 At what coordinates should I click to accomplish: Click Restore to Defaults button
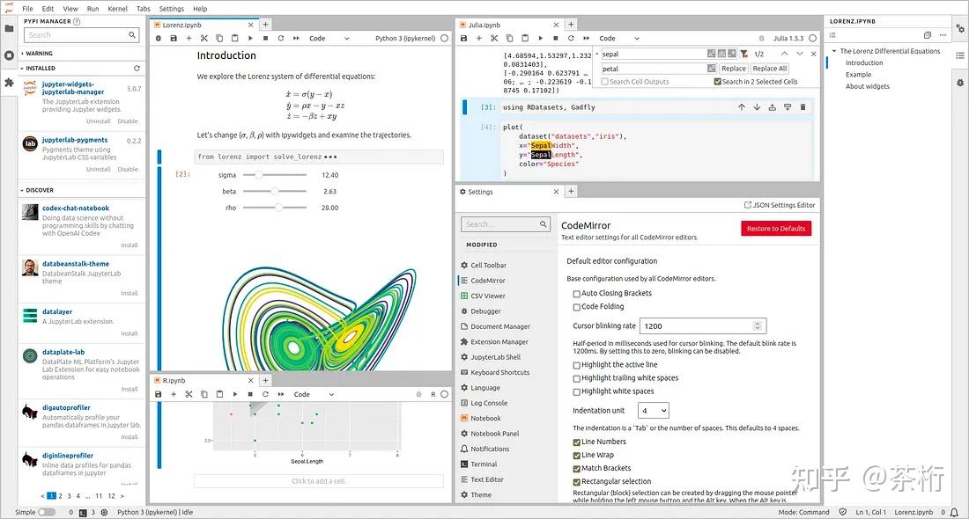tap(775, 228)
